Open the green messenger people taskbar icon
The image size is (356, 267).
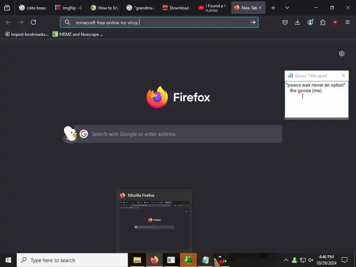pos(188,260)
